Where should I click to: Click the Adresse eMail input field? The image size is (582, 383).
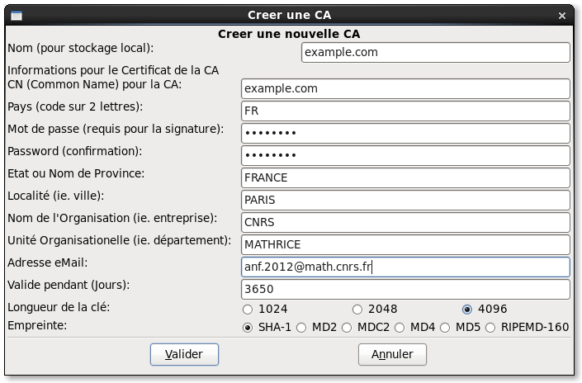pyautogui.click(x=405, y=267)
